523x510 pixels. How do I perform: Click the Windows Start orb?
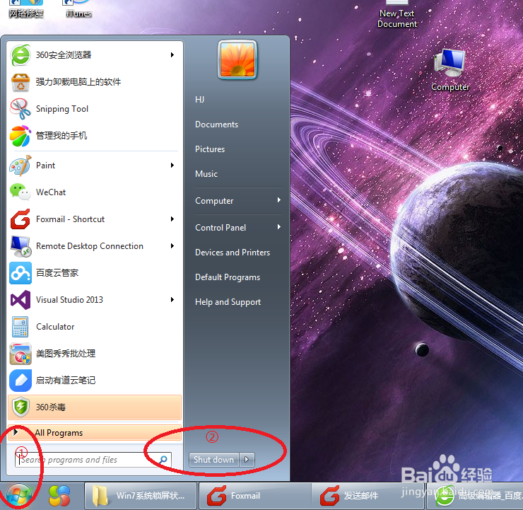pos(18,495)
